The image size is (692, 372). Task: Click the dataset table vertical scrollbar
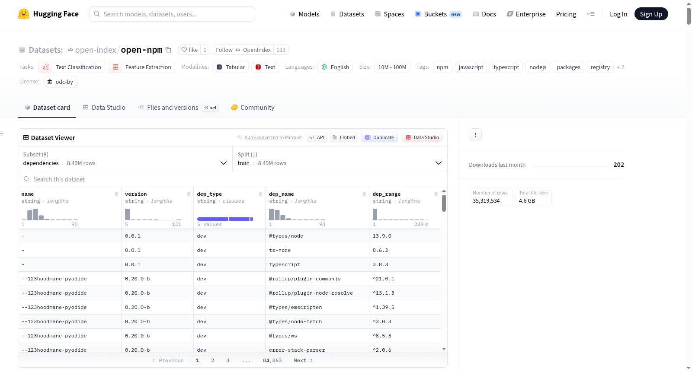coord(444,203)
